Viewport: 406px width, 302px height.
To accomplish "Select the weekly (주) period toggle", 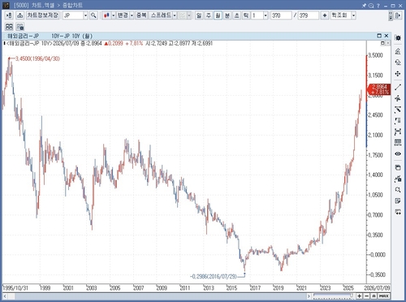I will point(208,15).
